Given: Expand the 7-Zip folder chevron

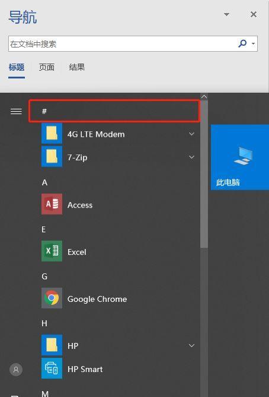Looking at the screenshot, I should pyautogui.click(x=191, y=157).
